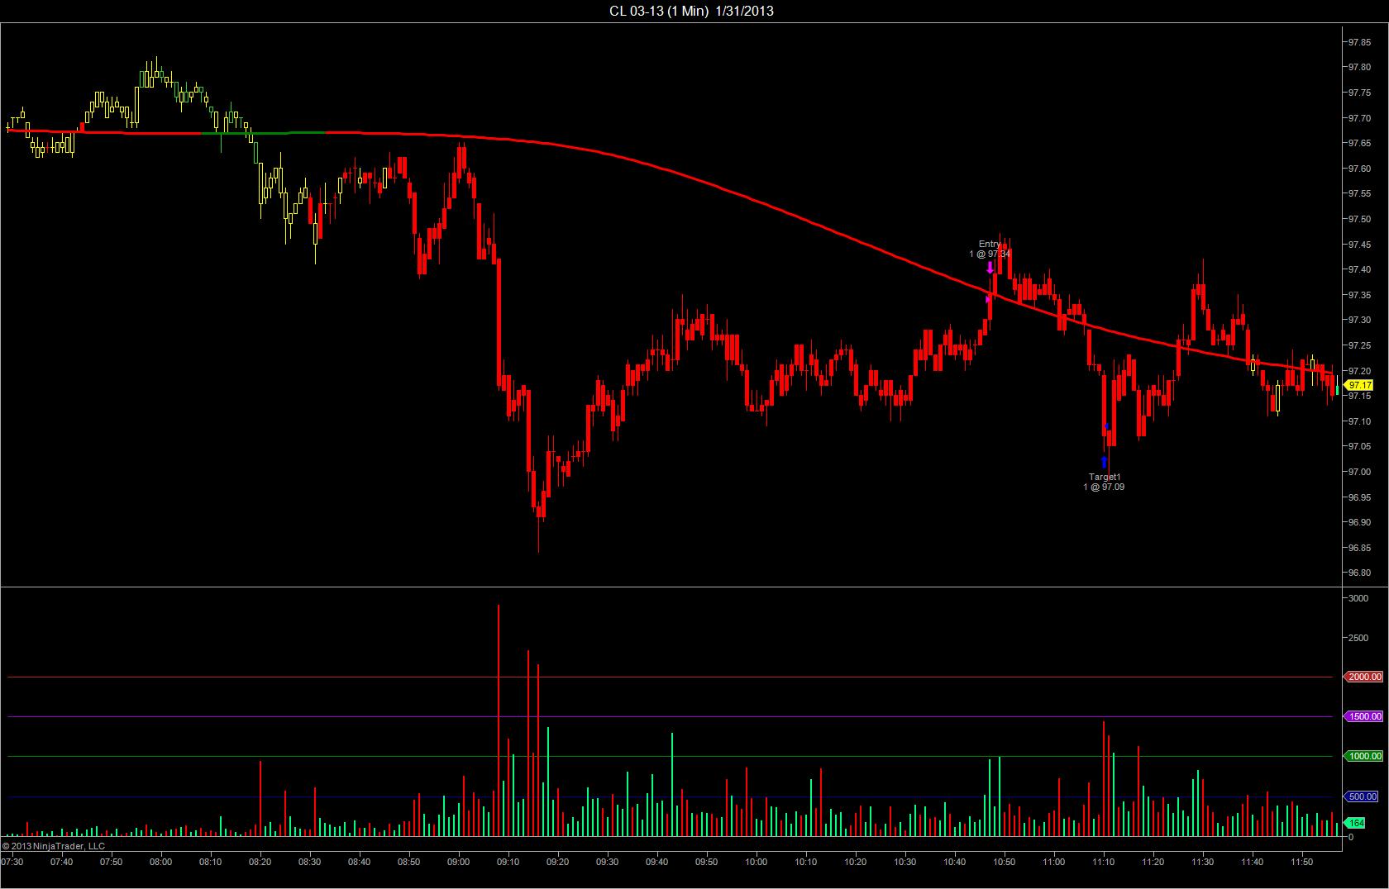
Task: Click the 09:10 time axis label
Action: pyautogui.click(x=508, y=862)
